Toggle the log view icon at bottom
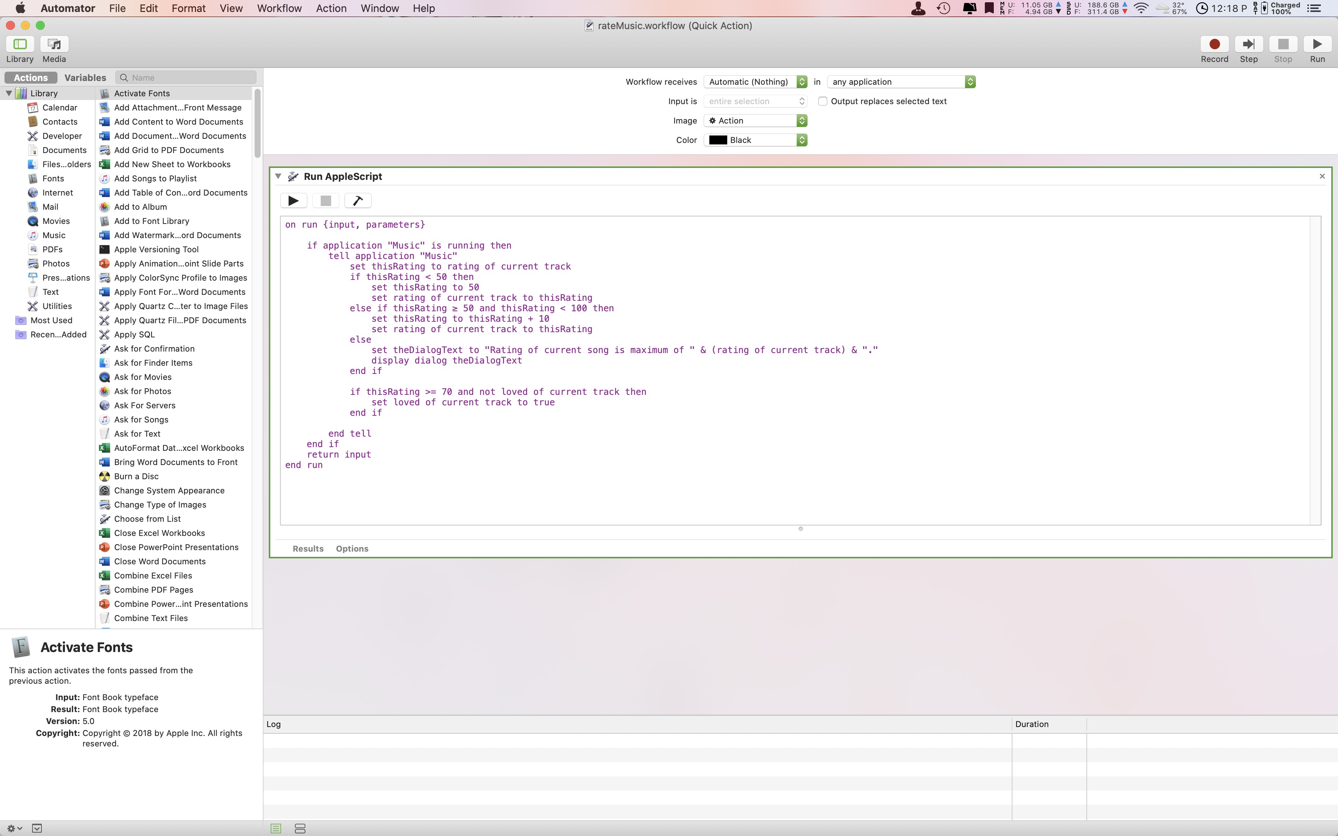1338x836 pixels. click(276, 828)
